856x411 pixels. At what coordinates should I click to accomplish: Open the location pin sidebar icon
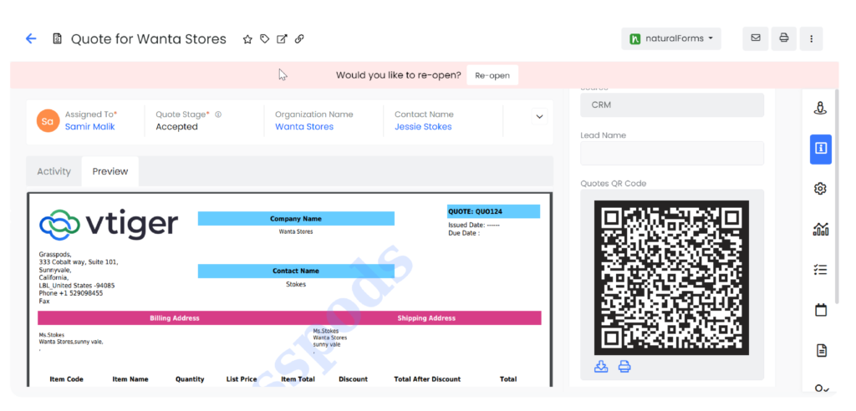tap(820, 108)
